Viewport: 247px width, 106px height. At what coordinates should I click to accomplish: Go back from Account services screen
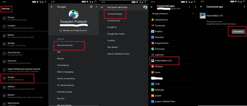(102, 7)
